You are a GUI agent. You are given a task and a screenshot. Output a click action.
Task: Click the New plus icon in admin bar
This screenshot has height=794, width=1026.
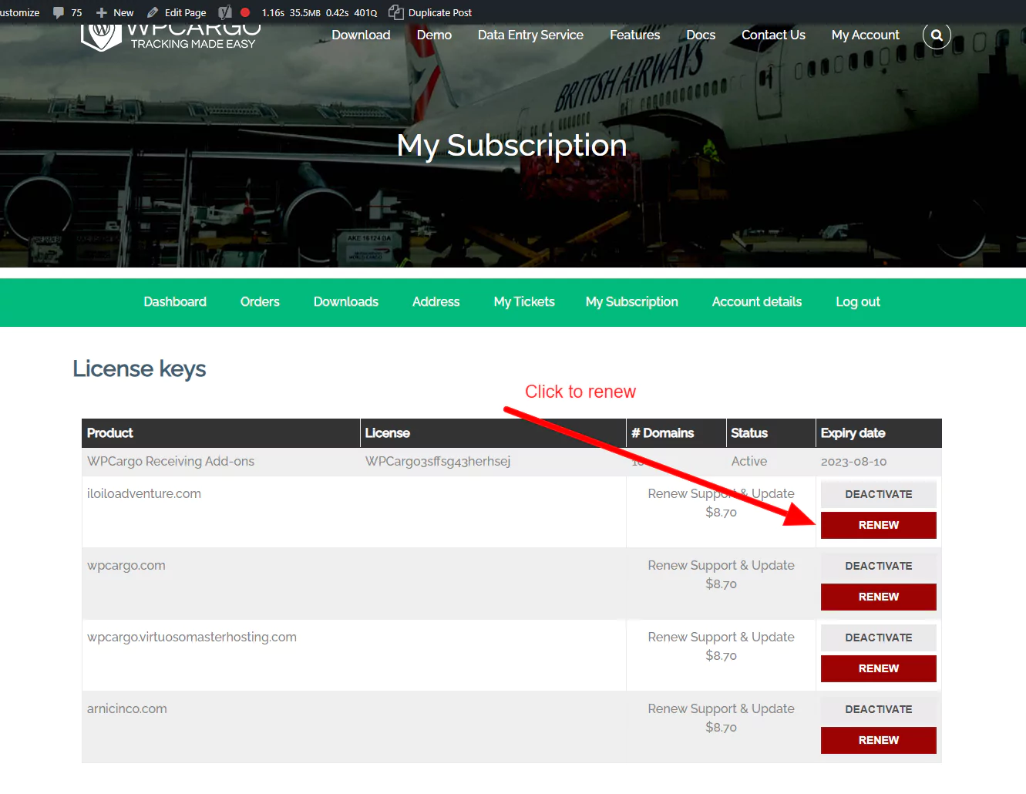(x=102, y=13)
